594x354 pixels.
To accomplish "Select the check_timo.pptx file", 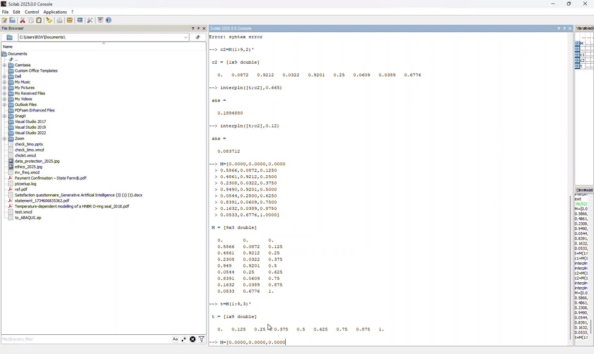I will pos(29,144).
